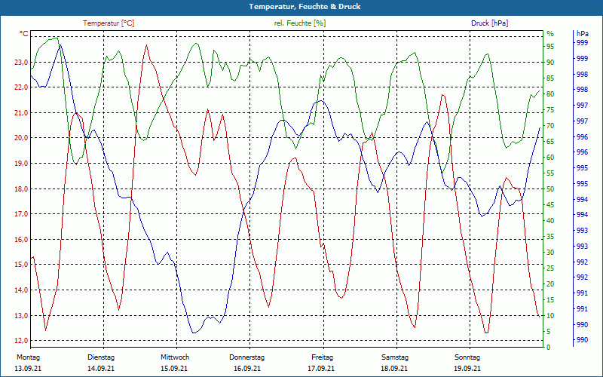This screenshot has height=377, width=603.
Task: Click the red '°C' axis unit label
Action: tap(24, 34)
